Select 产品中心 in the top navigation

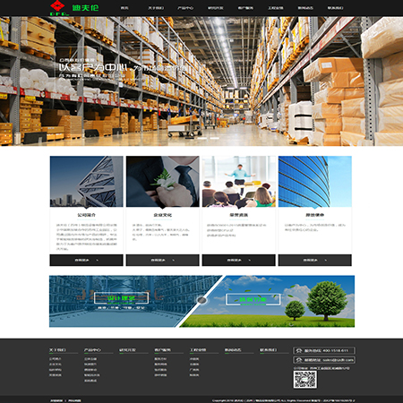[x=185, y=8]
